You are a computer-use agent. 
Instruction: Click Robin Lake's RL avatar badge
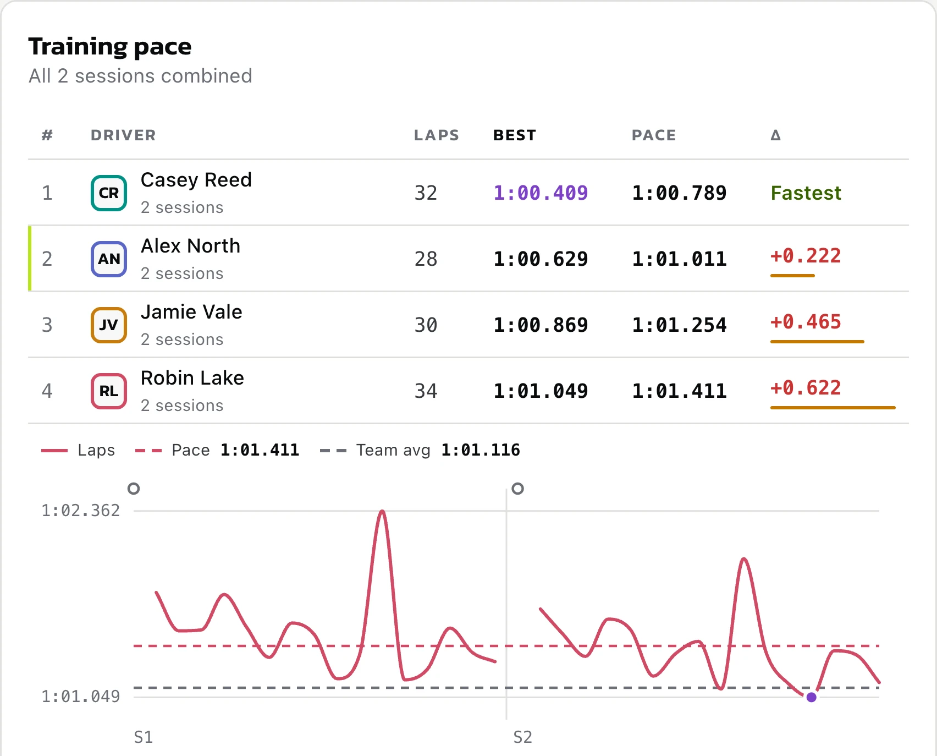[x=109, y=391]
